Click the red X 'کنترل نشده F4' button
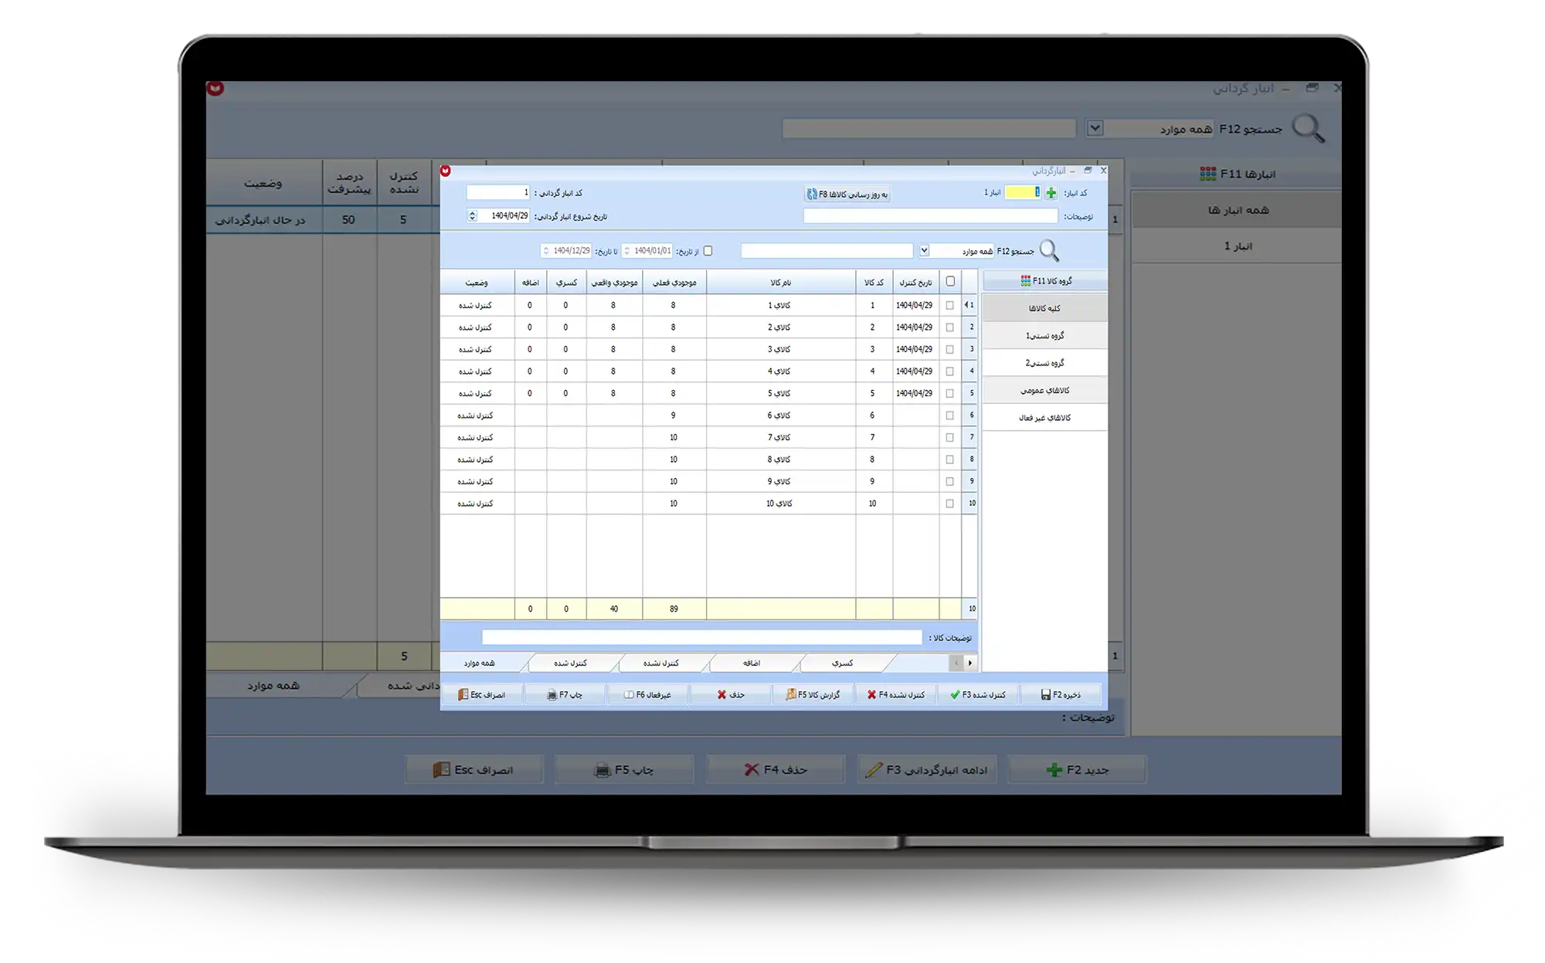 (895, 695)
